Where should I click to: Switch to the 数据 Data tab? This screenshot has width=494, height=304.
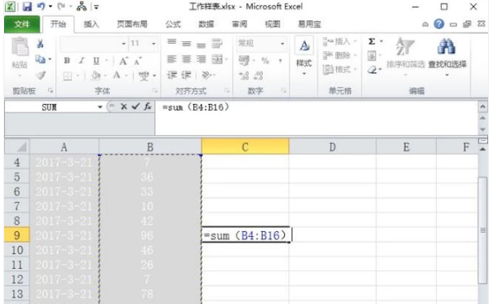206,24
